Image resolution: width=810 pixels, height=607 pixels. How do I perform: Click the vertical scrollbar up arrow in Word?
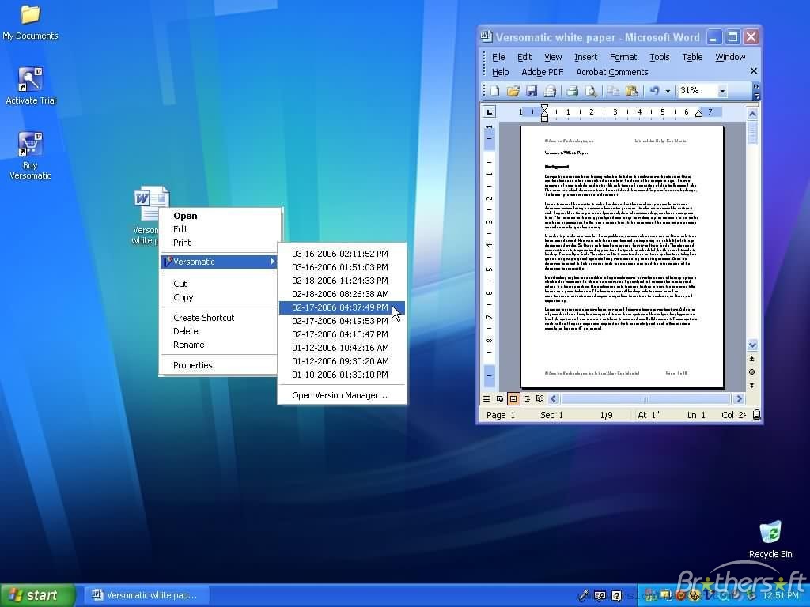click(x=752, y=114)
